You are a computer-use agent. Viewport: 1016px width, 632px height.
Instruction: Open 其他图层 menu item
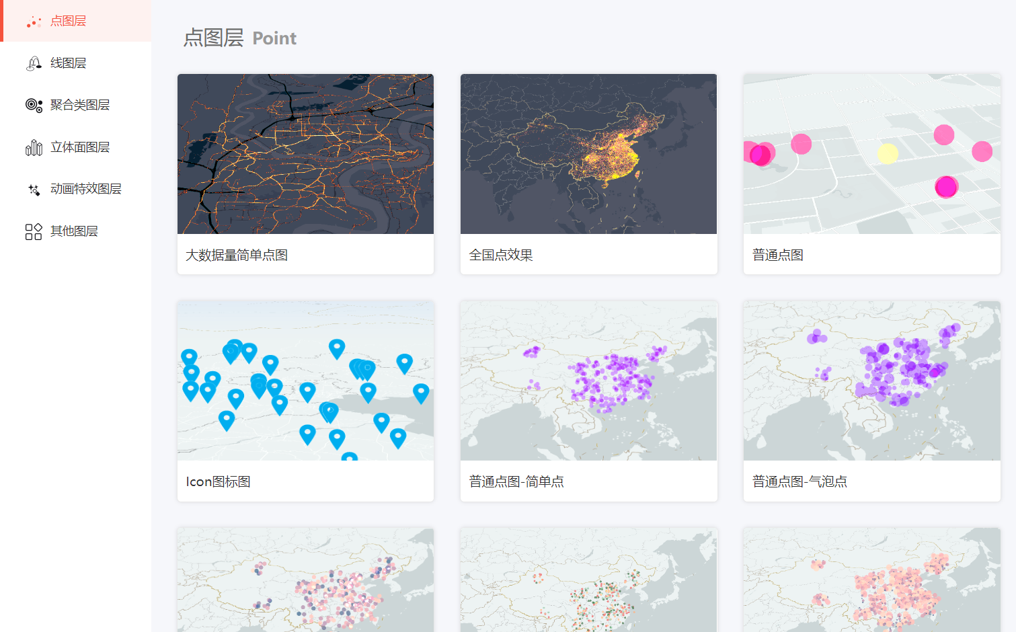click(x=76, y=231)
